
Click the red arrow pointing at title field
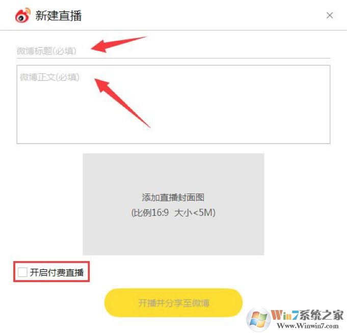tap(119, 44)
